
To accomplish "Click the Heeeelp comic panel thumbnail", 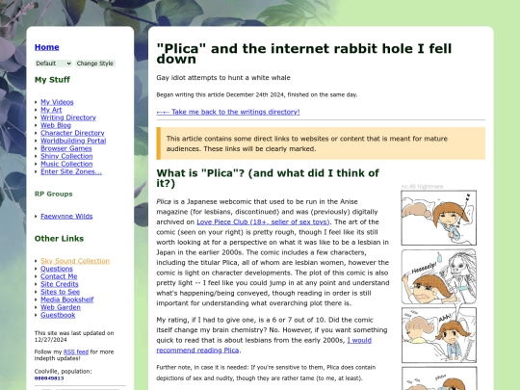I will click(x=439, y=276).
